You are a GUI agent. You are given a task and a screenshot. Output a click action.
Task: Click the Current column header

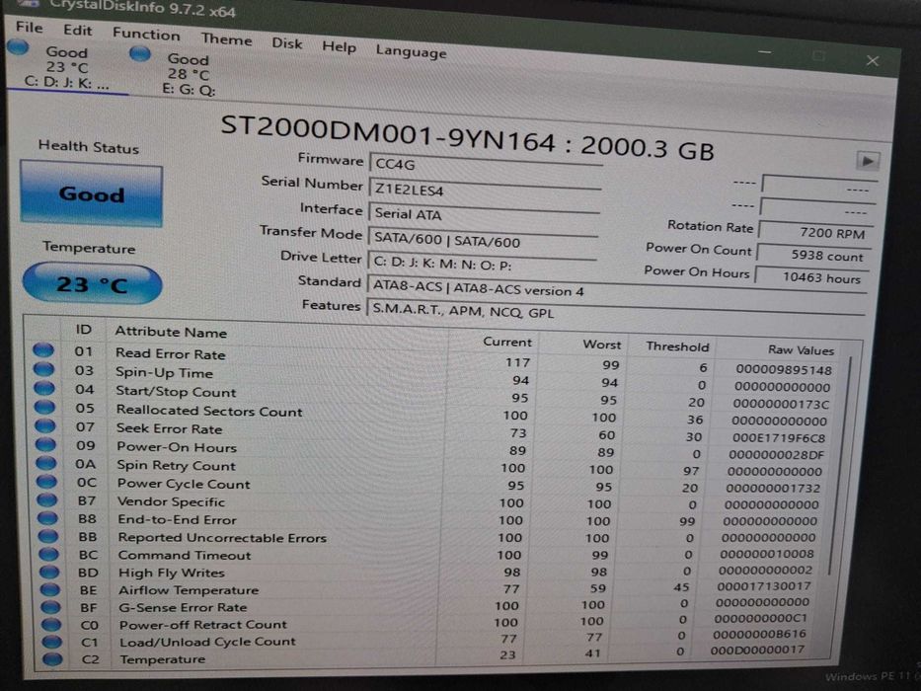pos(507,342)
